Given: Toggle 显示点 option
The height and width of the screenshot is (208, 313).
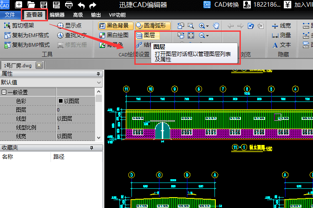Looking at the screenshot, I should pyautogui.click(x=69, y=25).
